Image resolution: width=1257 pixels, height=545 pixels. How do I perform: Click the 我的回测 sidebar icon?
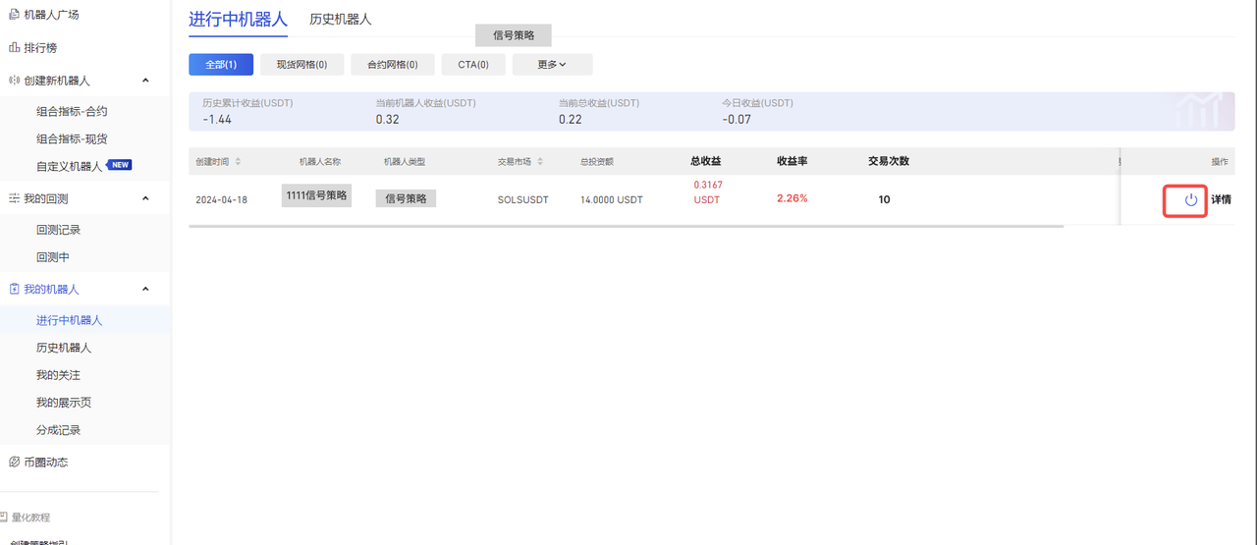(x=14, y=198)
